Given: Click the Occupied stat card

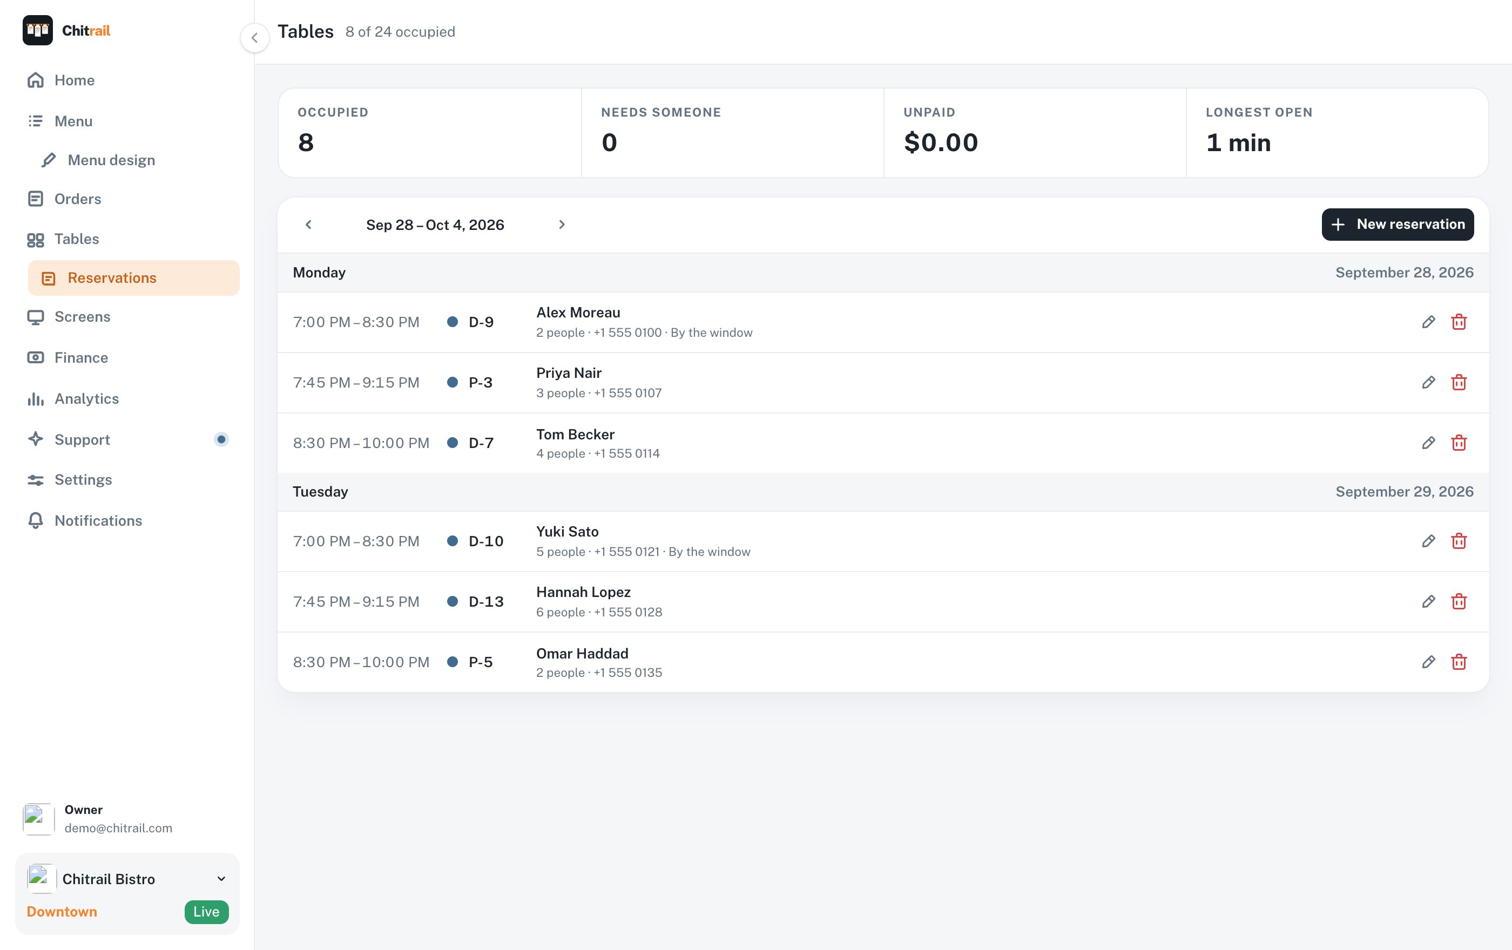Looking at the screenshot, I should click(x=429, y=132).
